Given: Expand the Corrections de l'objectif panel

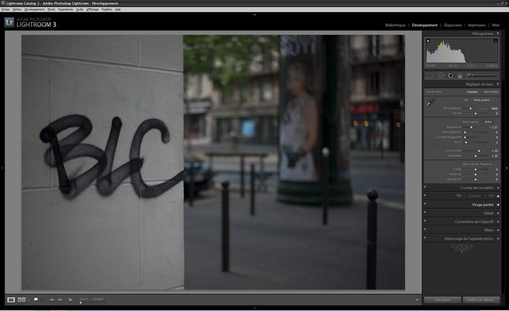Looking at the screenshot, I should 498,222.
